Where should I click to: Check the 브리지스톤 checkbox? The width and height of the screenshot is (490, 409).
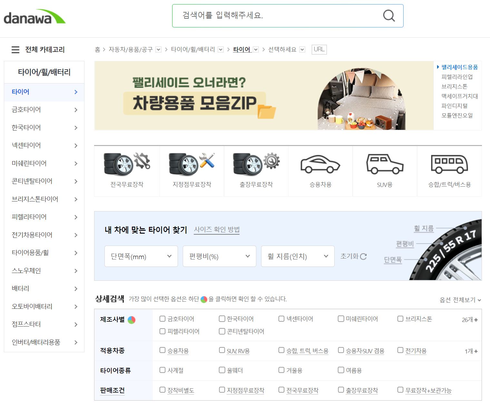400,319
